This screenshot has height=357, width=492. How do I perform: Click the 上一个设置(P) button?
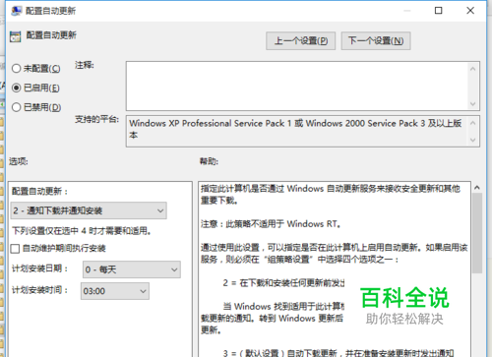tap(300, 41)
